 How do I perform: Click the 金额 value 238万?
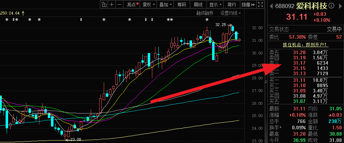335,121
